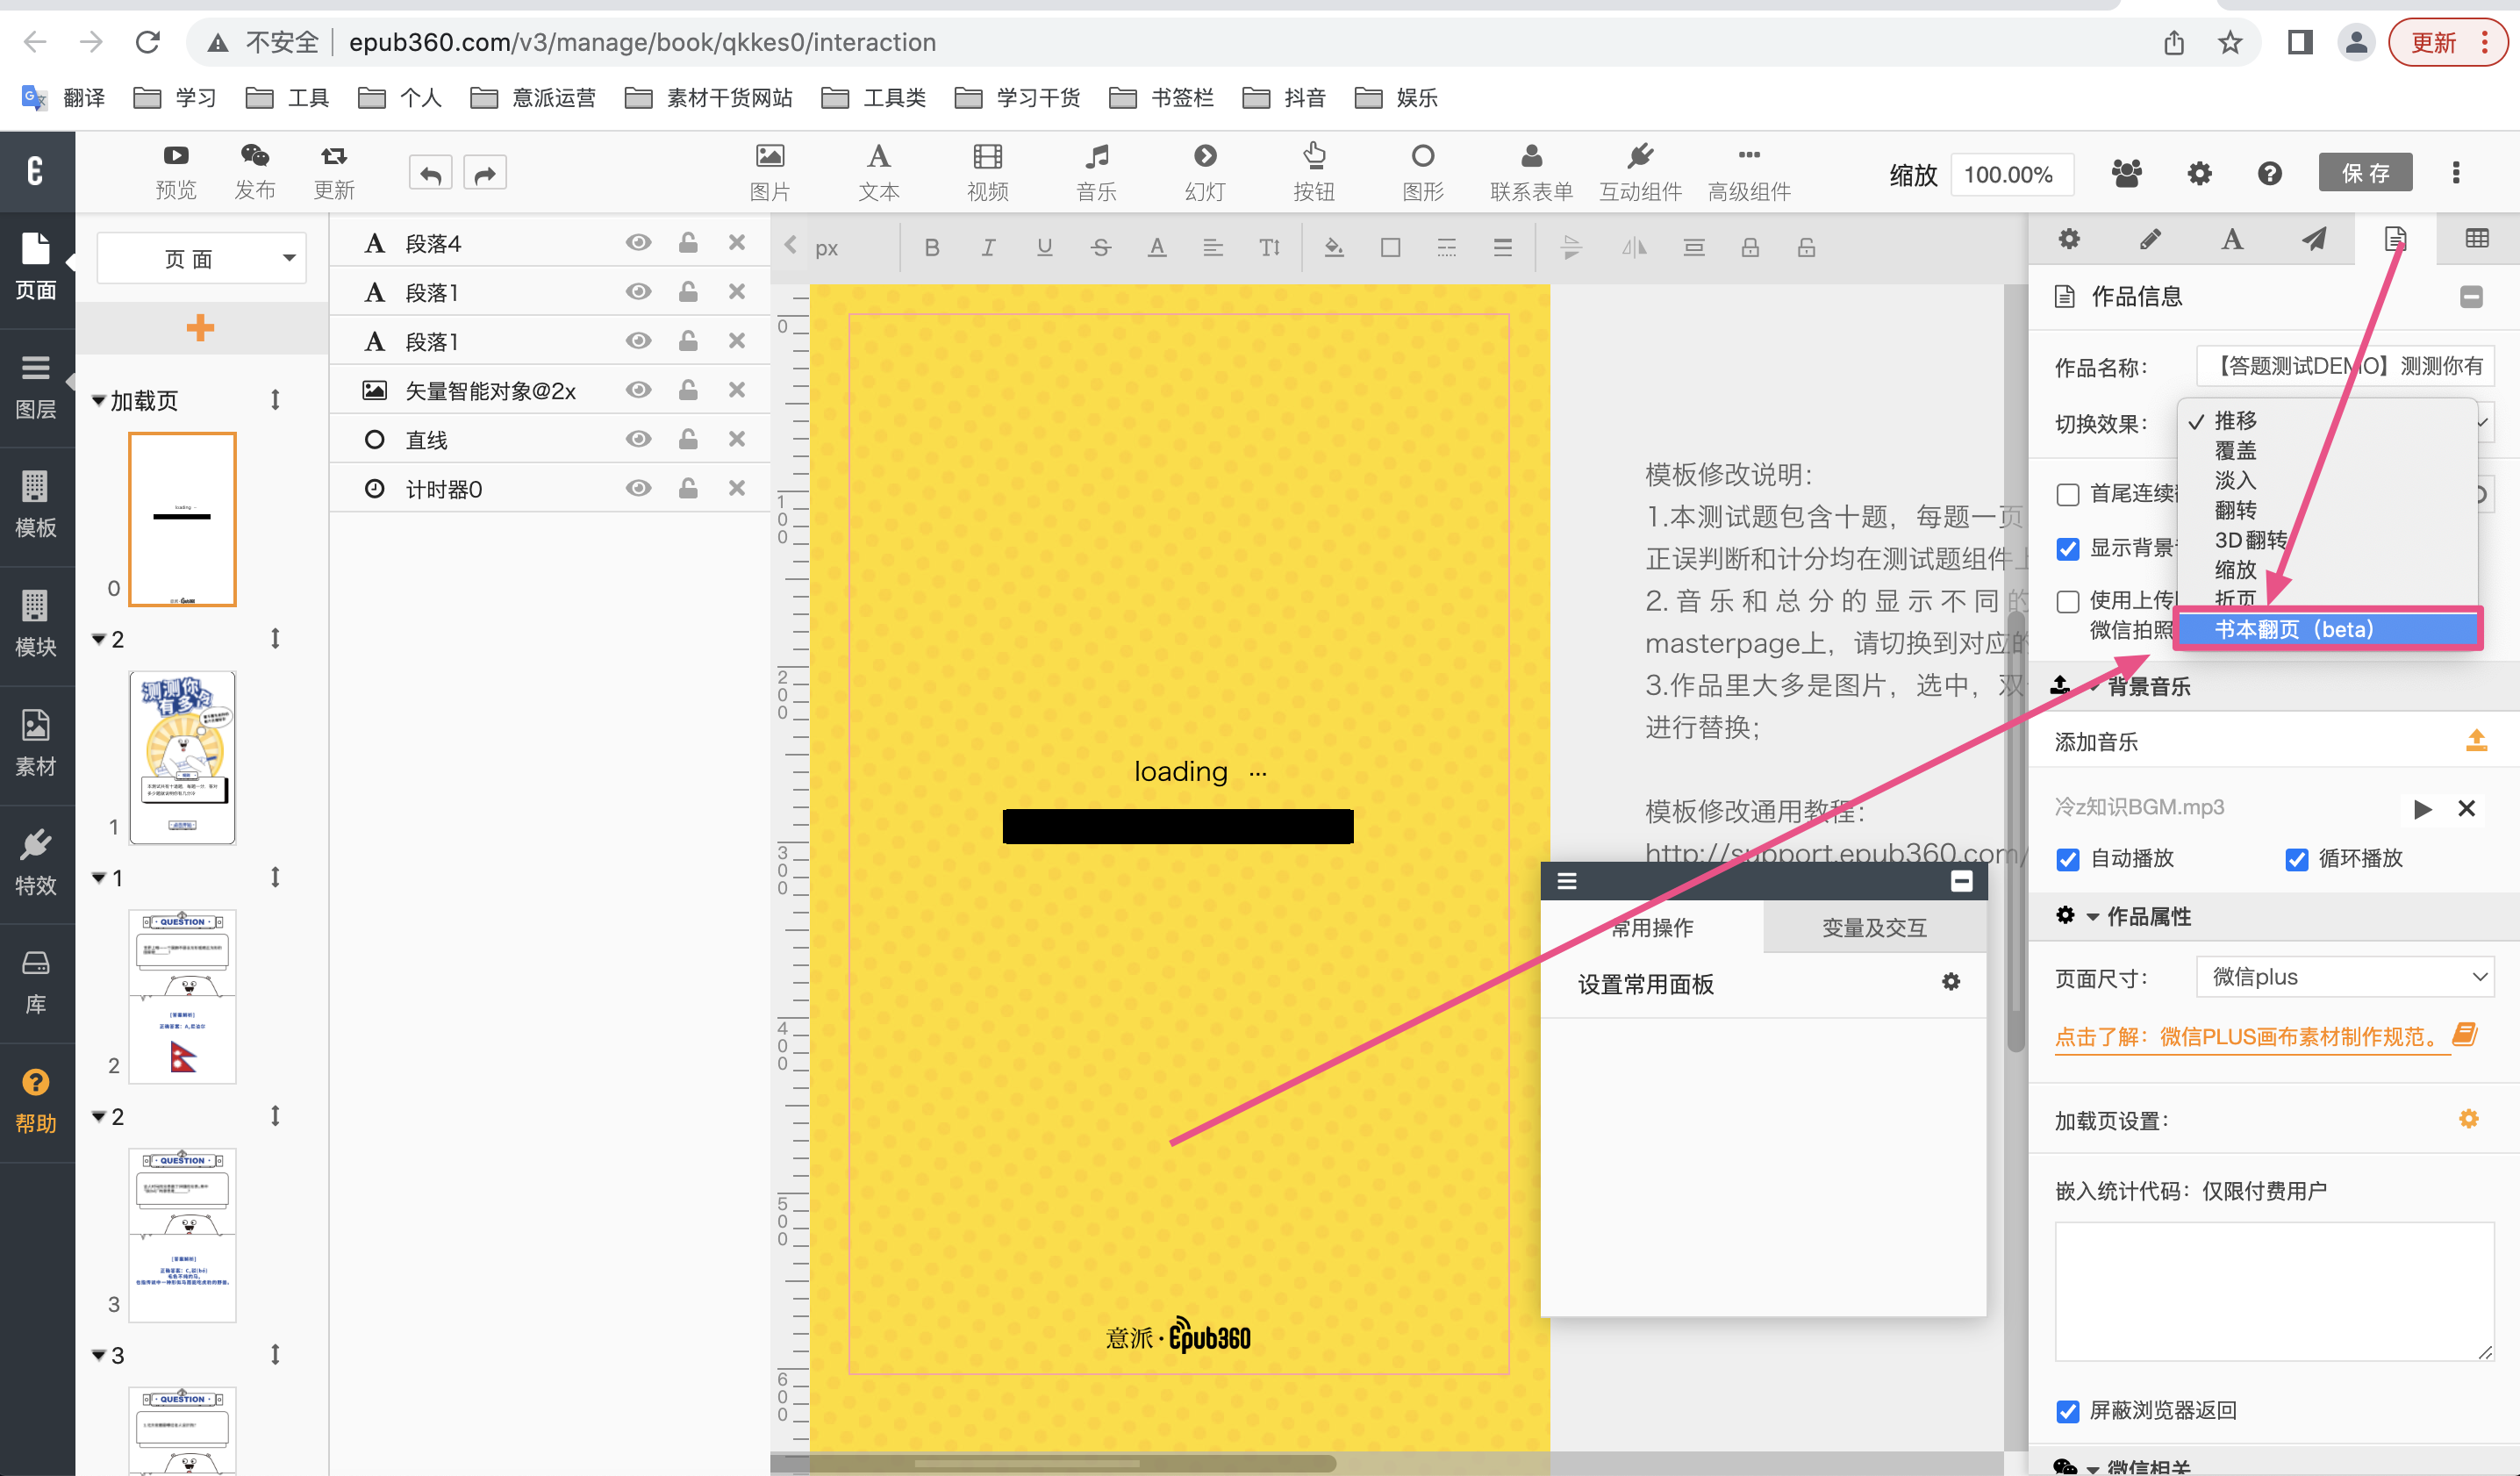This screenshot has width=2520, height=1476.
Task: Click the undo arrow button
Action: [430, 174]
